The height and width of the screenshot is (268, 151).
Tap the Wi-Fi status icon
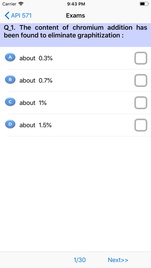(x=21, y=4)
